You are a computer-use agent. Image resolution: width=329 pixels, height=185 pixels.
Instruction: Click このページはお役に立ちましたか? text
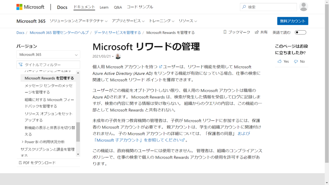[291, 49]
